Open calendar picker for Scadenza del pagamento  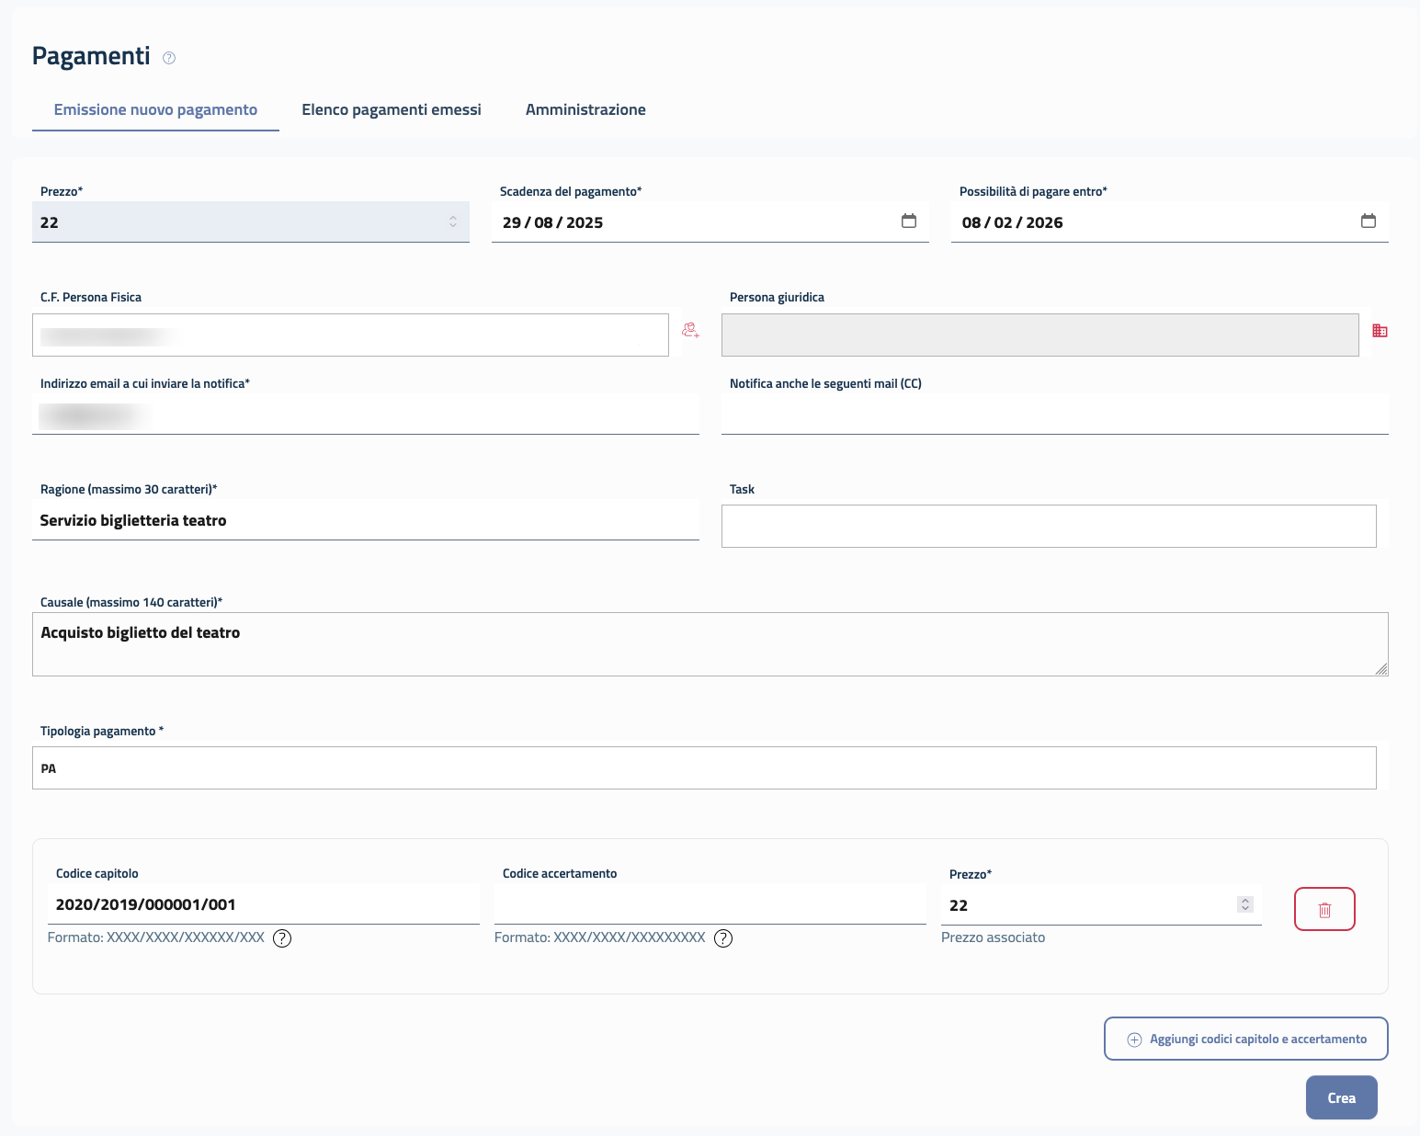(908, 222)
